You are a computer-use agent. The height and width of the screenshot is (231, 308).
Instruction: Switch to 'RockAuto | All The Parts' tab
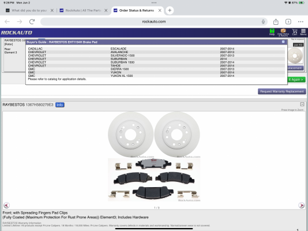[x=81, y=10]
